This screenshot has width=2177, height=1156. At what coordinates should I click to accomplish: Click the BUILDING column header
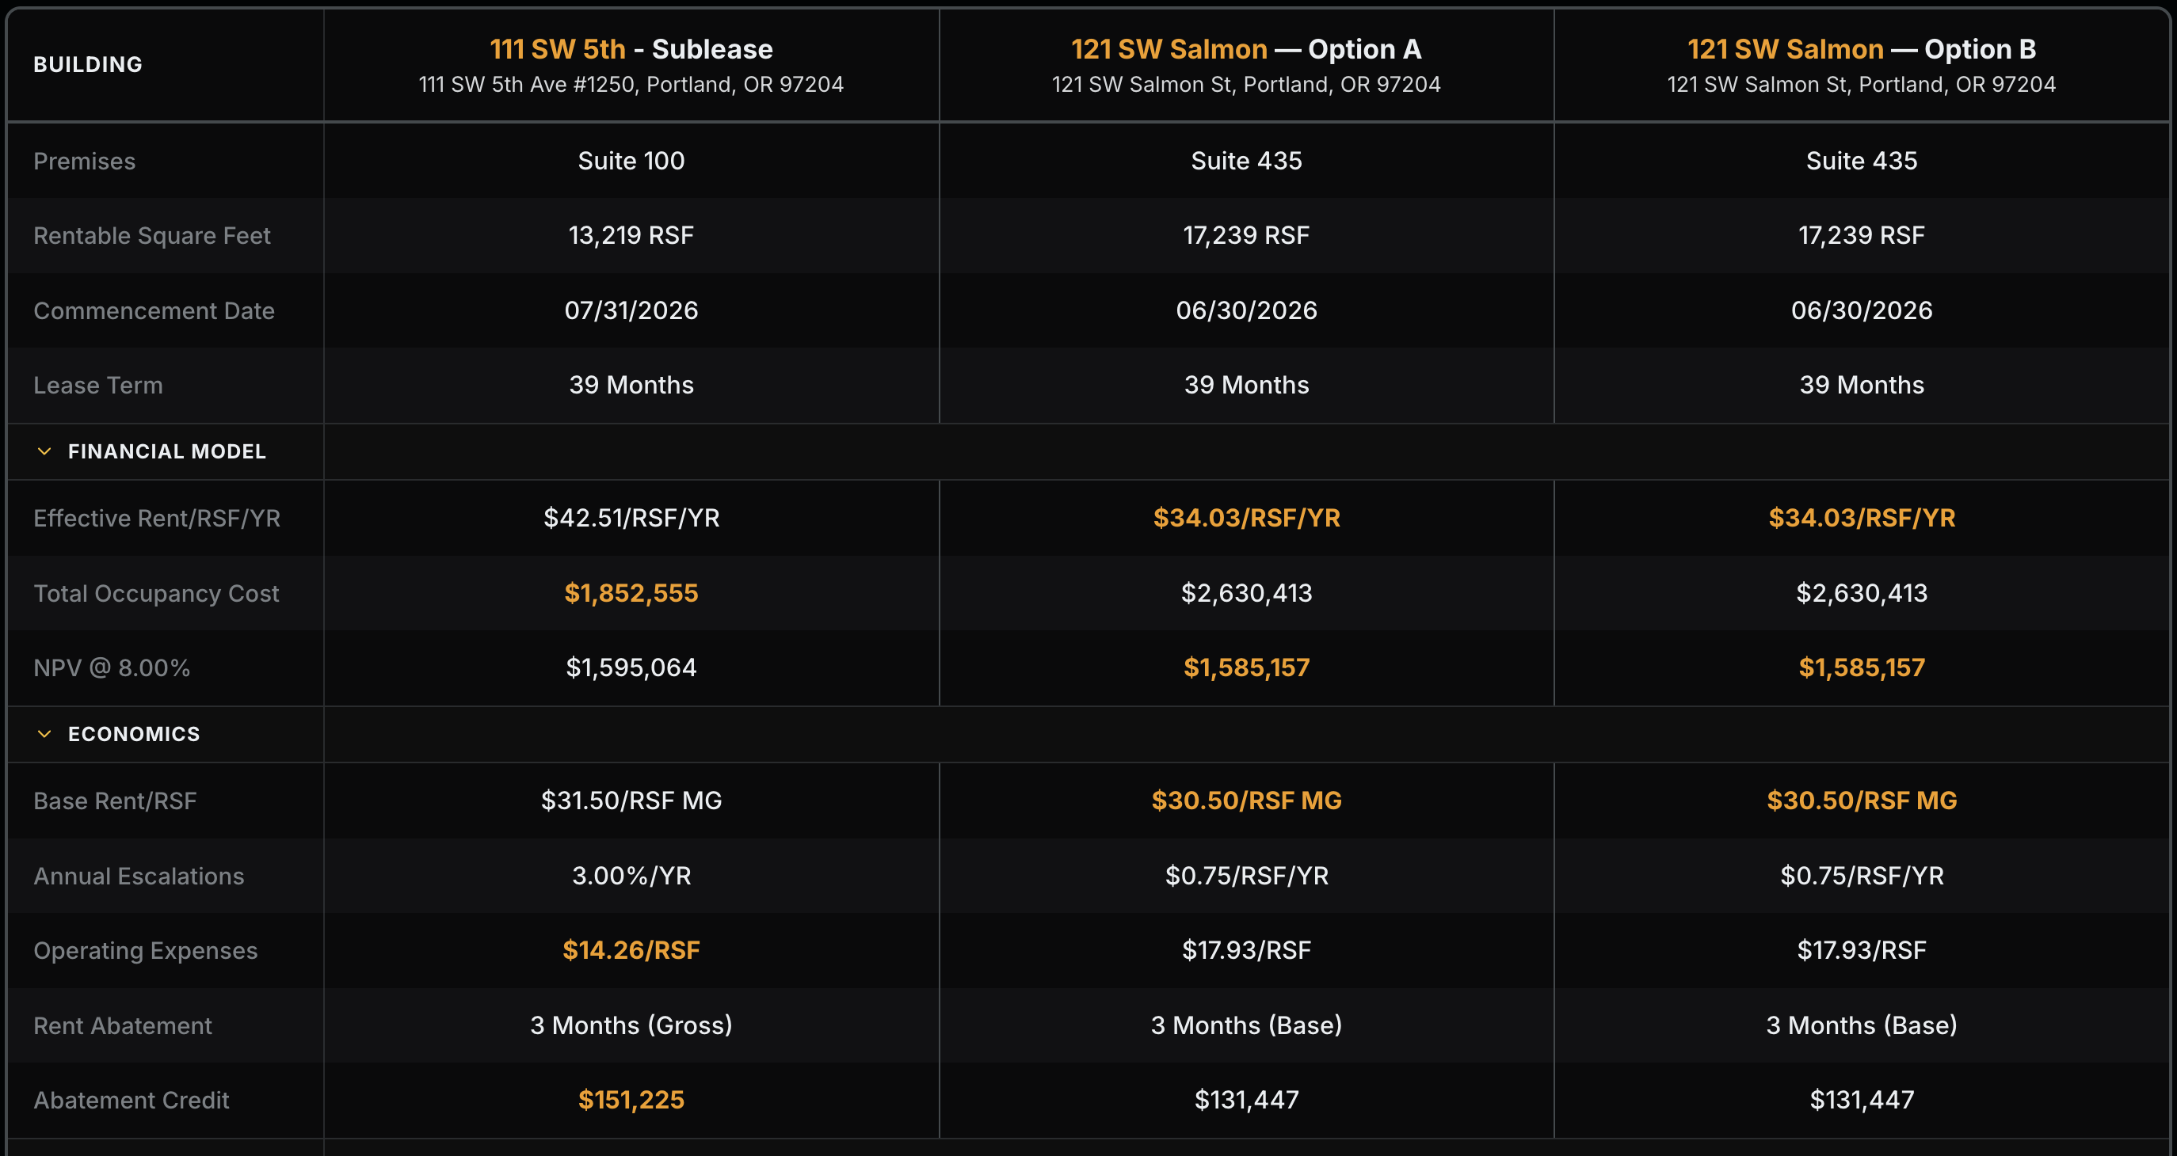click(x=88, y=64)
